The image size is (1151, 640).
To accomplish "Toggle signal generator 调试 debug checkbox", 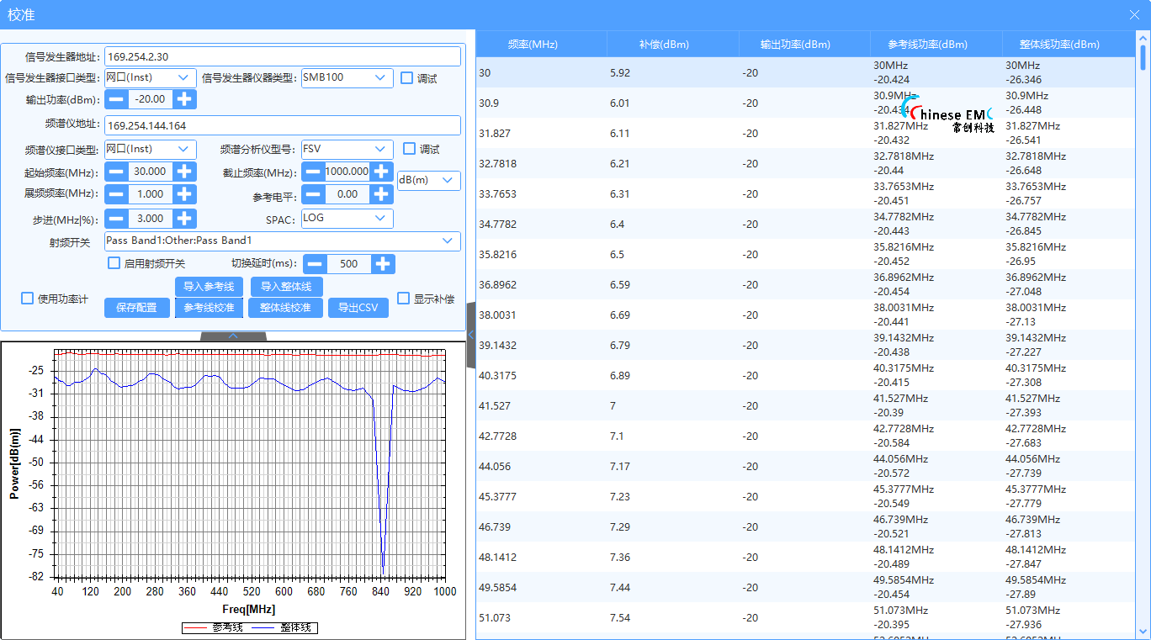I will click(x=407, y=77).
